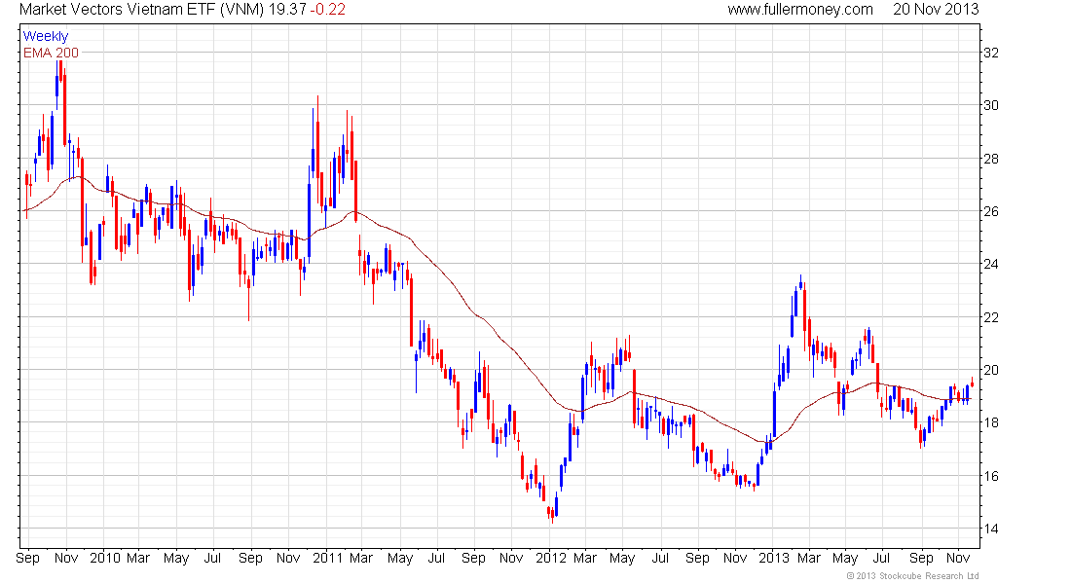Click the 'Mar' label right after 2011

360,558
